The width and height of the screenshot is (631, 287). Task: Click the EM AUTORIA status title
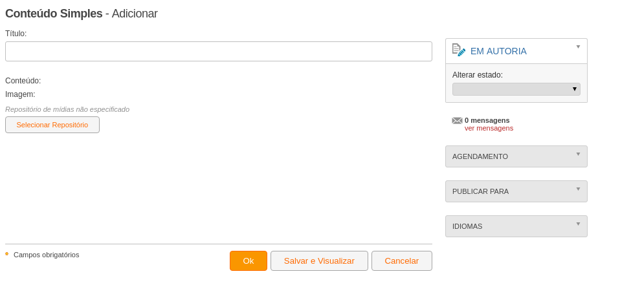(498, 51)
